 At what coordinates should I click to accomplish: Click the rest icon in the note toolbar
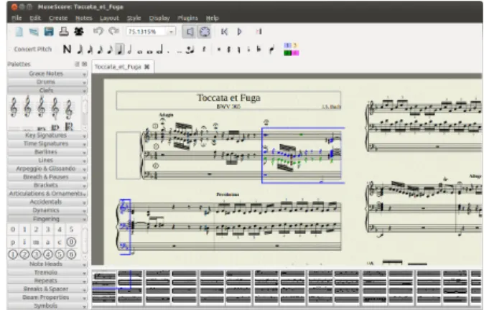[x=204, y=50]
